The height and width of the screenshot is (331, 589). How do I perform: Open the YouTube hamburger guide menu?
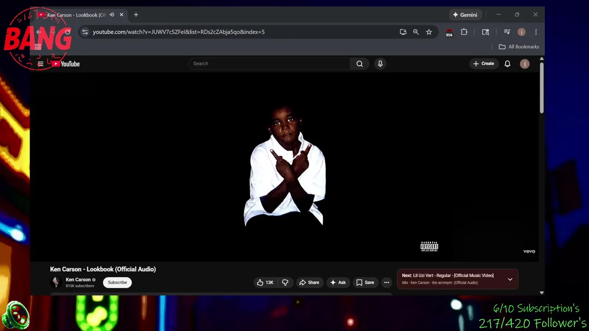coord(40,64)
